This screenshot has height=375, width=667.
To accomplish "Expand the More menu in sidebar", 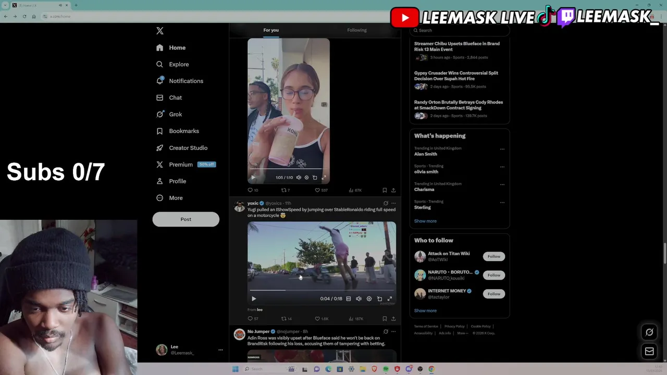I will pos(170,197).
